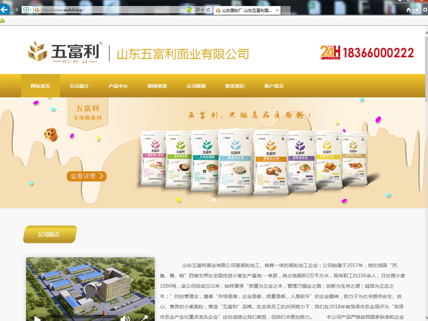Click the phone number 18366000222

378,52
